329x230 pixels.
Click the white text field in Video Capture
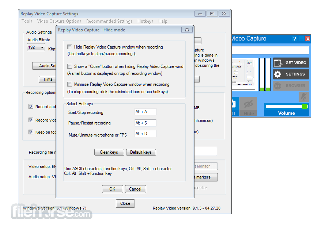point(270,50)
